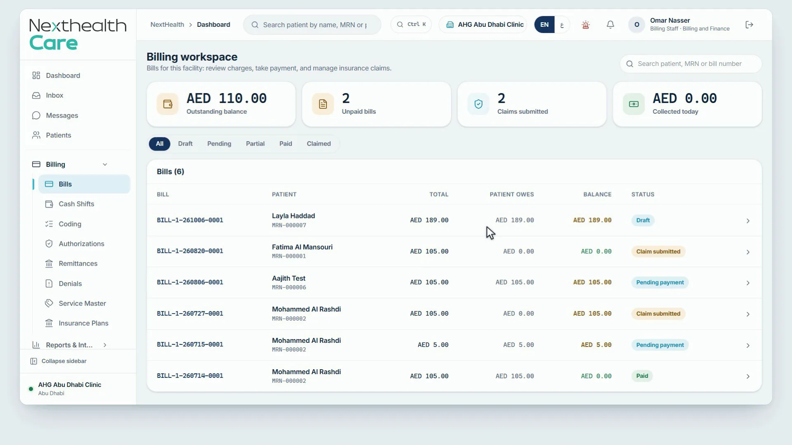The image size is (792, 445).
Task: Filter bills by the Partial tab
Action: pyautogui.click(x=255, y=144)
